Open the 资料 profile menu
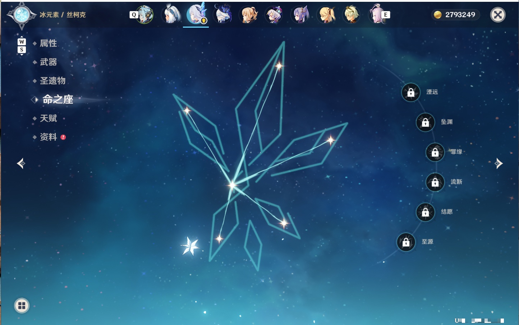519x325 pixels. [48, 137]
